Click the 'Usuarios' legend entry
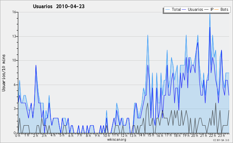Viewport: 233px width, 143px height. click(x=193, y=9)
